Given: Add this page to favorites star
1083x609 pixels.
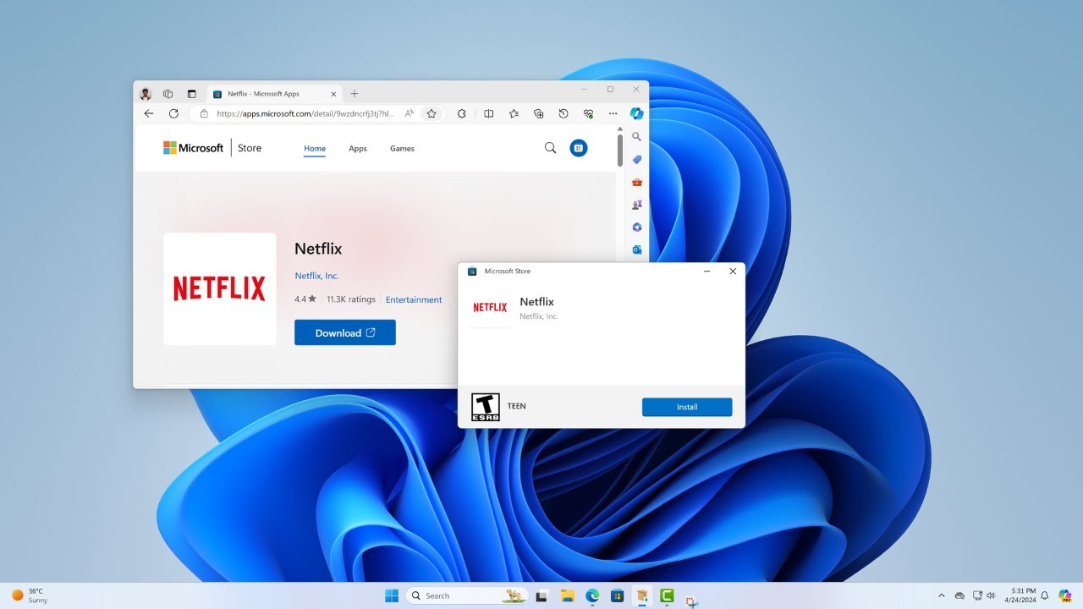Looking at the screenshot, I should pyautogui.click(x=432, y=113).
